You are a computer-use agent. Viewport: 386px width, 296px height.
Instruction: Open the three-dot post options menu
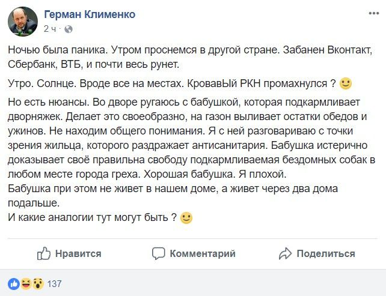[x=374, y=13]
